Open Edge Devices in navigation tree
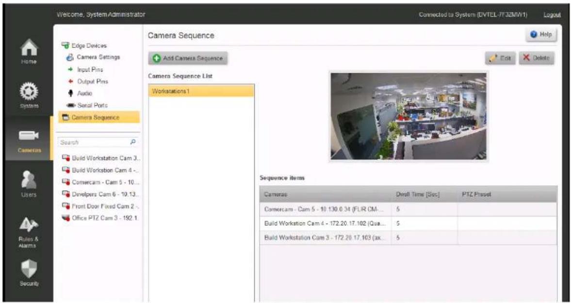The image size is (572, 303). pyautogui.click(x=89, y=46)
